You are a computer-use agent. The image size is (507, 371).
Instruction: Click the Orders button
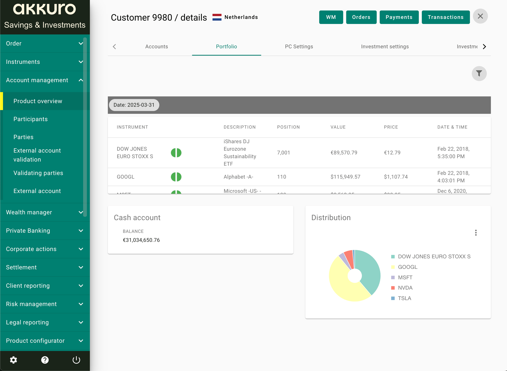click(x=361, y=17)
